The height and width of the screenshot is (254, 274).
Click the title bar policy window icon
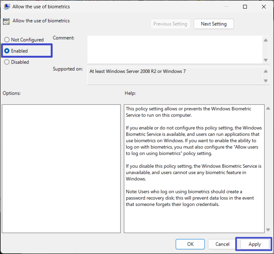pyautogui.click(x=6, y=6)
